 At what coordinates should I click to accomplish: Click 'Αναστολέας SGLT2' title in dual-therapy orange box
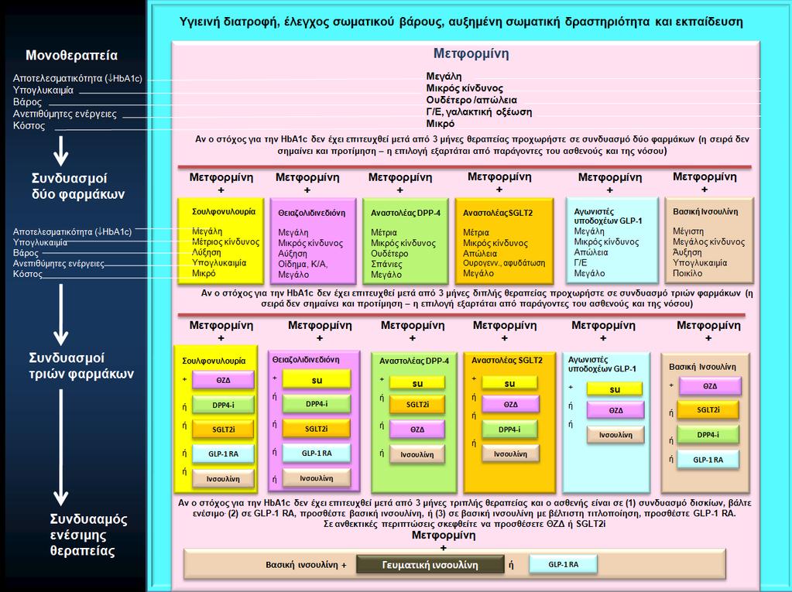[x=498, y=213]
